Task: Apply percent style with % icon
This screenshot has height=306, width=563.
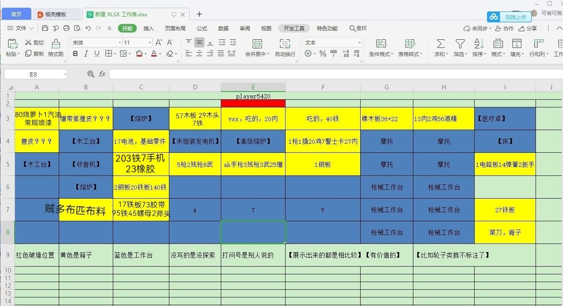Action: [322, 53]
